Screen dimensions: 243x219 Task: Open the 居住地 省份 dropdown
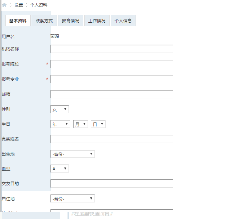point(73,198)
